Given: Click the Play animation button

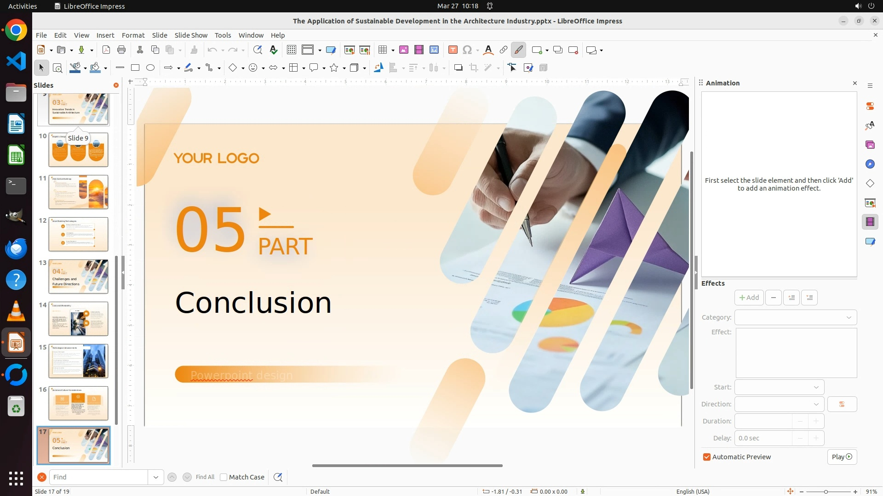Looking at the screenshot, I should (842, 457).
